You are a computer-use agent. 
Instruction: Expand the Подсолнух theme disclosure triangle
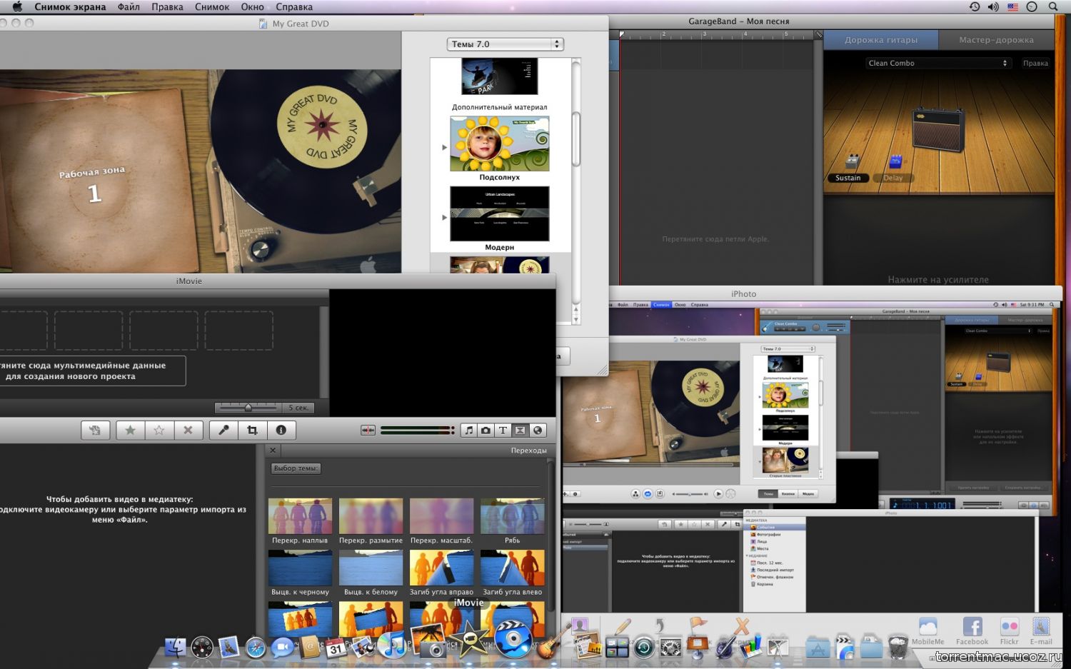(x=444, y=147)
